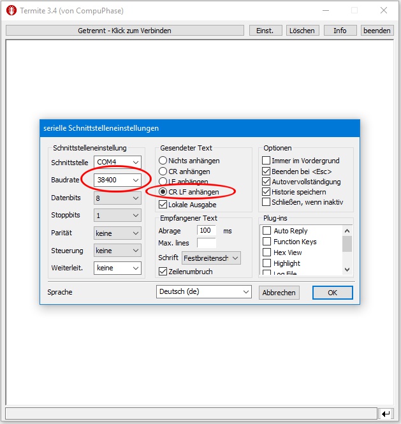The height and width of the screenshot is (424, 401).
Task: Enable 'Immer im Vordergrund' option
Action: pyautogui.click(x=266, y=161)
